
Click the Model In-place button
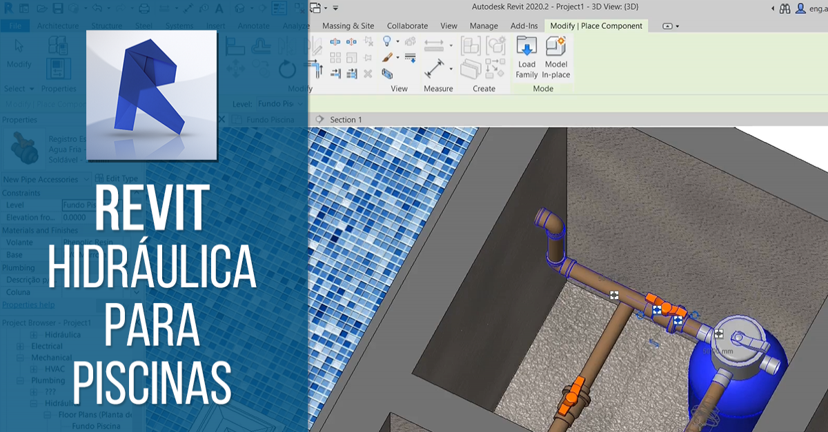tap(556, 58)
